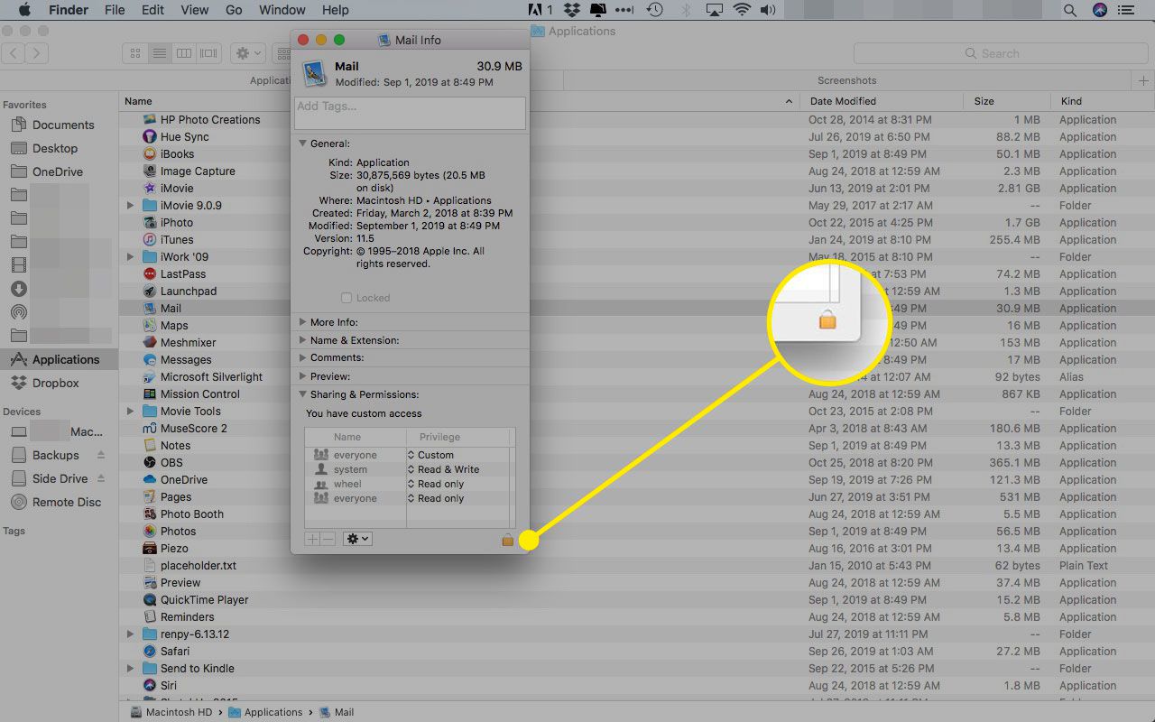
Task: Expand the iMovie 9.0.9 folder
Action: (131, 206)
